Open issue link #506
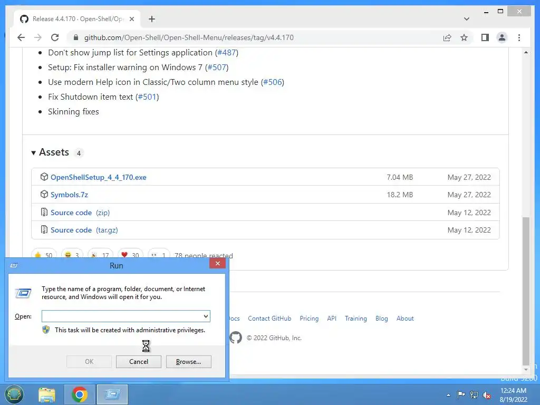540x405 pixels. tap(273, 82)
